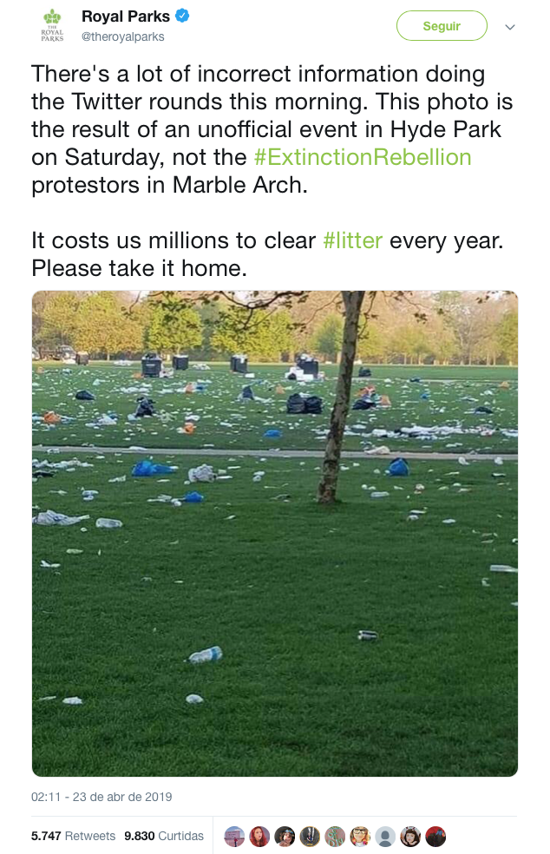This screenshot has height=854, width=550.
Task: Click the blue verified badge
Action: click(182, 16)
